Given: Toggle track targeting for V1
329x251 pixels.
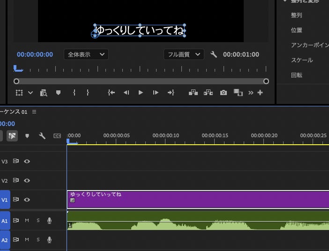Looking at the screenshot, I should click(x=5, y=199).
